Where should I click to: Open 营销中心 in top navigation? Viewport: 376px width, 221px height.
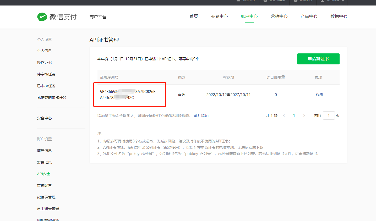coord(279,16)
